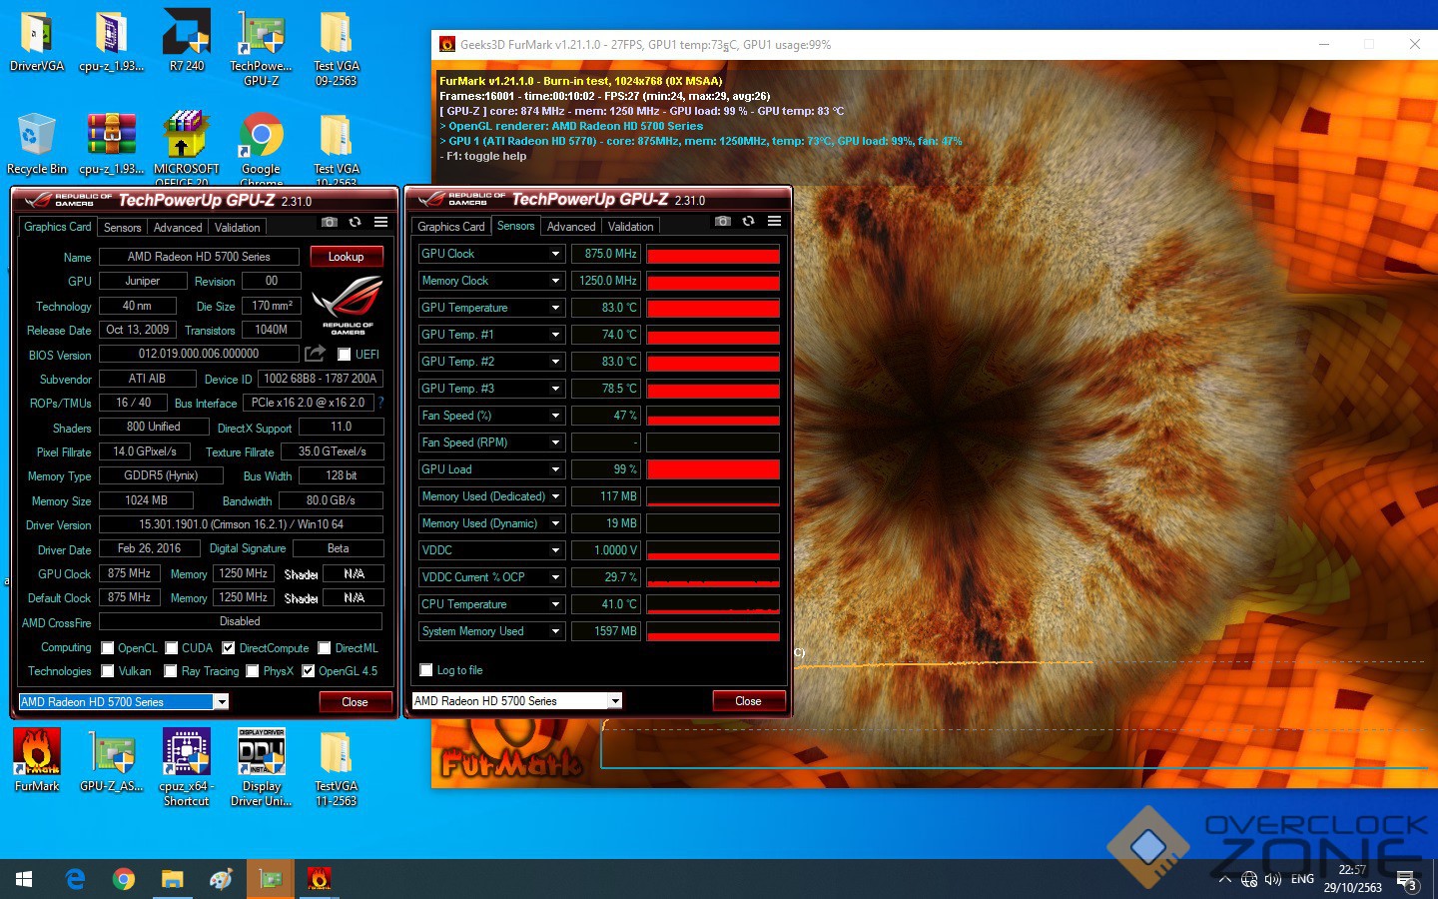Expand the GPU Clock sensor dropdown
The height and width of the screenshot is (899, 1438).
click(x=555, y=254)
